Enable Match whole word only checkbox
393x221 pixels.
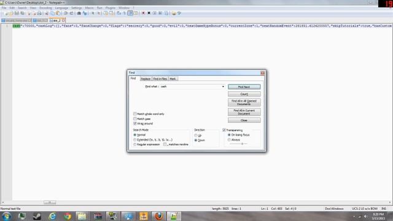click(x=135, y=114)
